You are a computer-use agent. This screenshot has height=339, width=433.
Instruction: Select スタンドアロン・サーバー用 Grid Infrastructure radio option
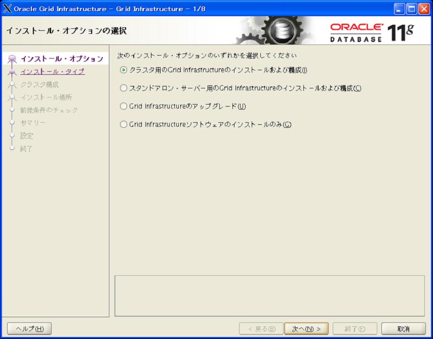click(x=124, y=88)
